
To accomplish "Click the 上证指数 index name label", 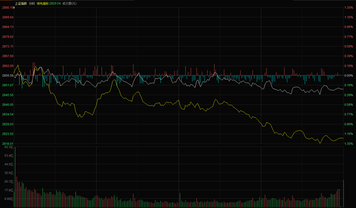I will point(21,3).
